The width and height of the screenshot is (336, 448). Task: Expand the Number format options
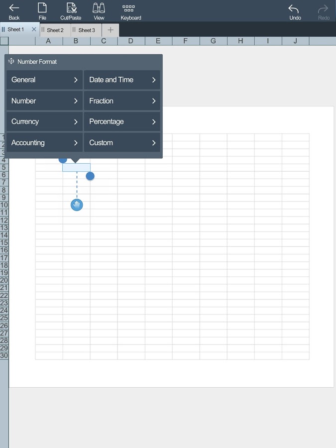point(45,101)
